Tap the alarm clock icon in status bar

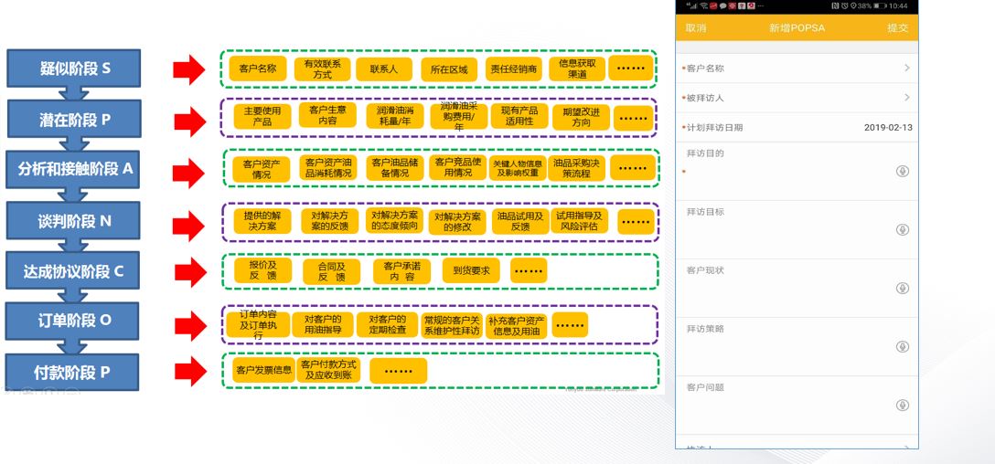(x=845, y=5)
